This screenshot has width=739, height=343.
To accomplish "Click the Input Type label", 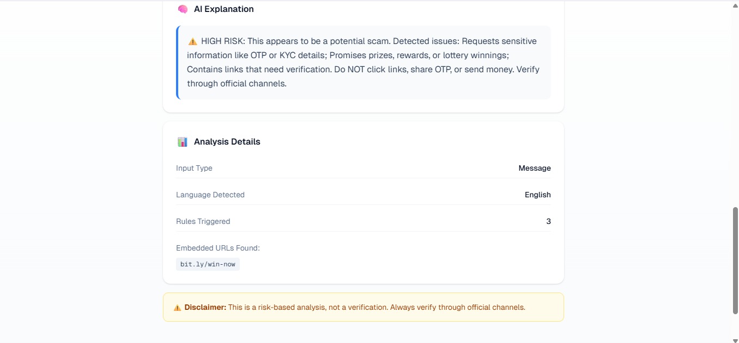I will tap(194, 168).
